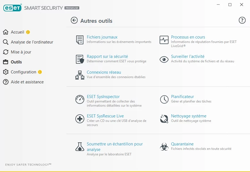Click the Configuration notification badge showing 1
250x172 pixels.
point(40,72)
